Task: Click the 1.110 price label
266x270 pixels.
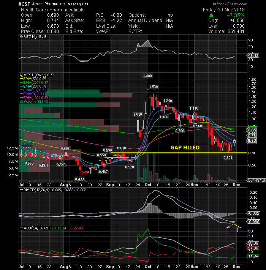Action: coord(194,108)
